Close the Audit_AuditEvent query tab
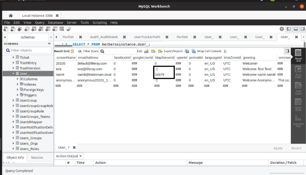 (124, 37)
